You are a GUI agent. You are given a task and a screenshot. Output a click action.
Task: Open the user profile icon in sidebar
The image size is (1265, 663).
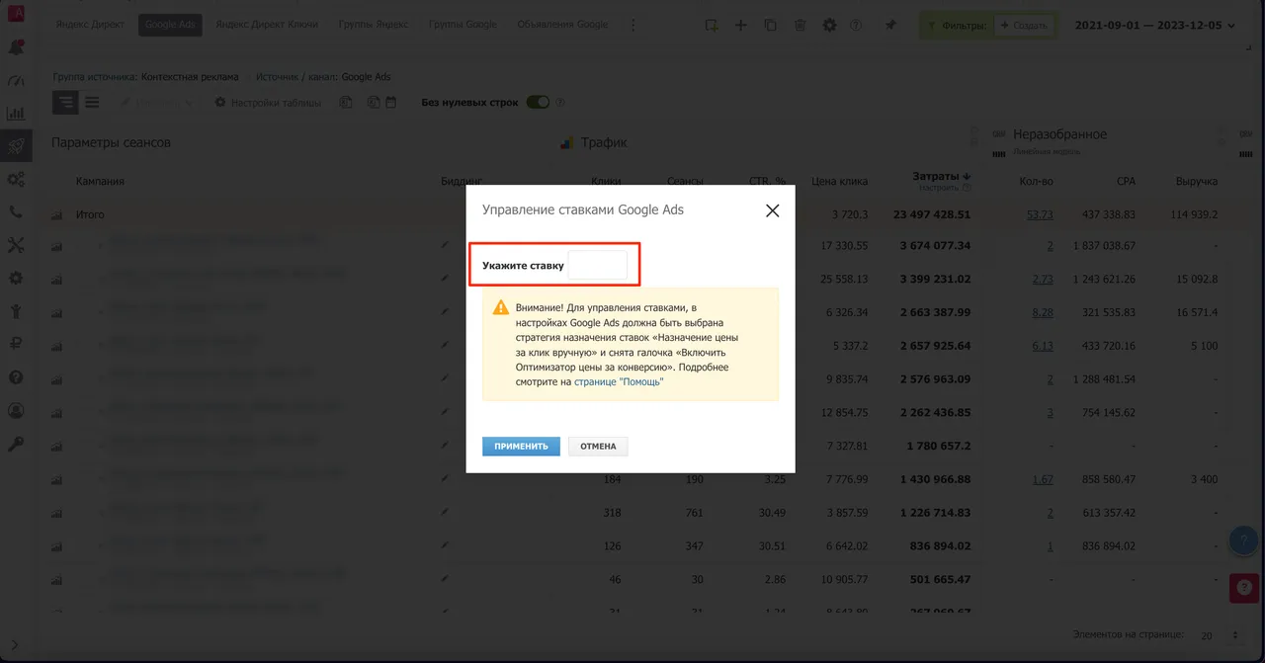16,410
